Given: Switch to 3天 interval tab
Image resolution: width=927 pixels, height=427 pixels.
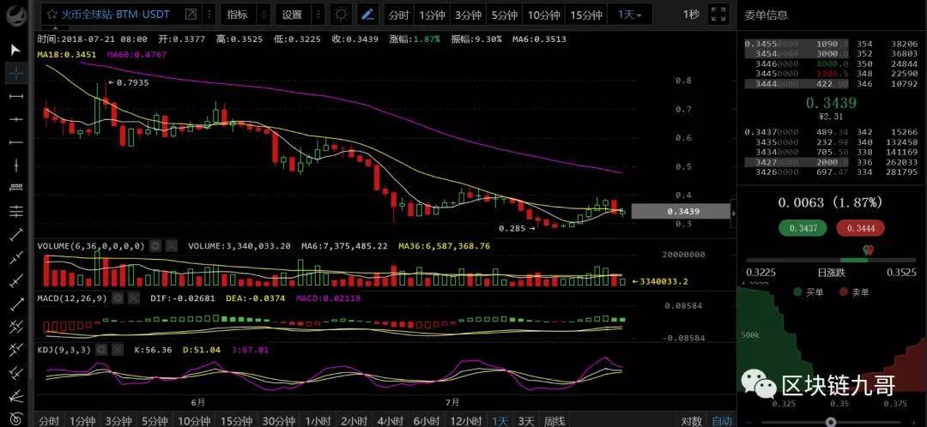Looking at the screenshot, I should pyautogui.click(x=526, y=420).
